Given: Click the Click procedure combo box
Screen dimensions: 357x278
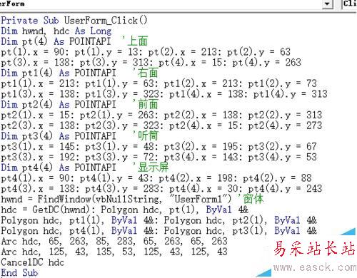Looking at the screenshot, I should [x=349, y=4].
